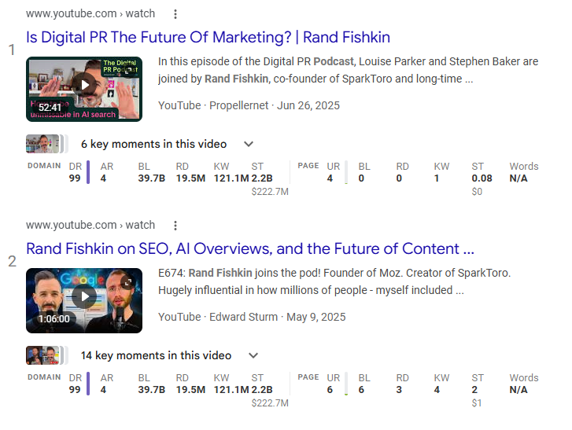The height and width of the screenshot is (430, 572).
Task: Click the page RD 3 value, second result
Action: [x=399, y=390]
